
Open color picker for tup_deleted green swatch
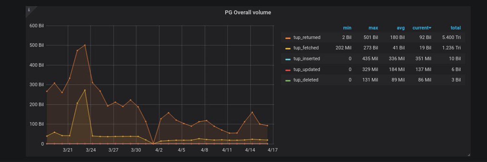pyautogui.click(x=288, y=80)
